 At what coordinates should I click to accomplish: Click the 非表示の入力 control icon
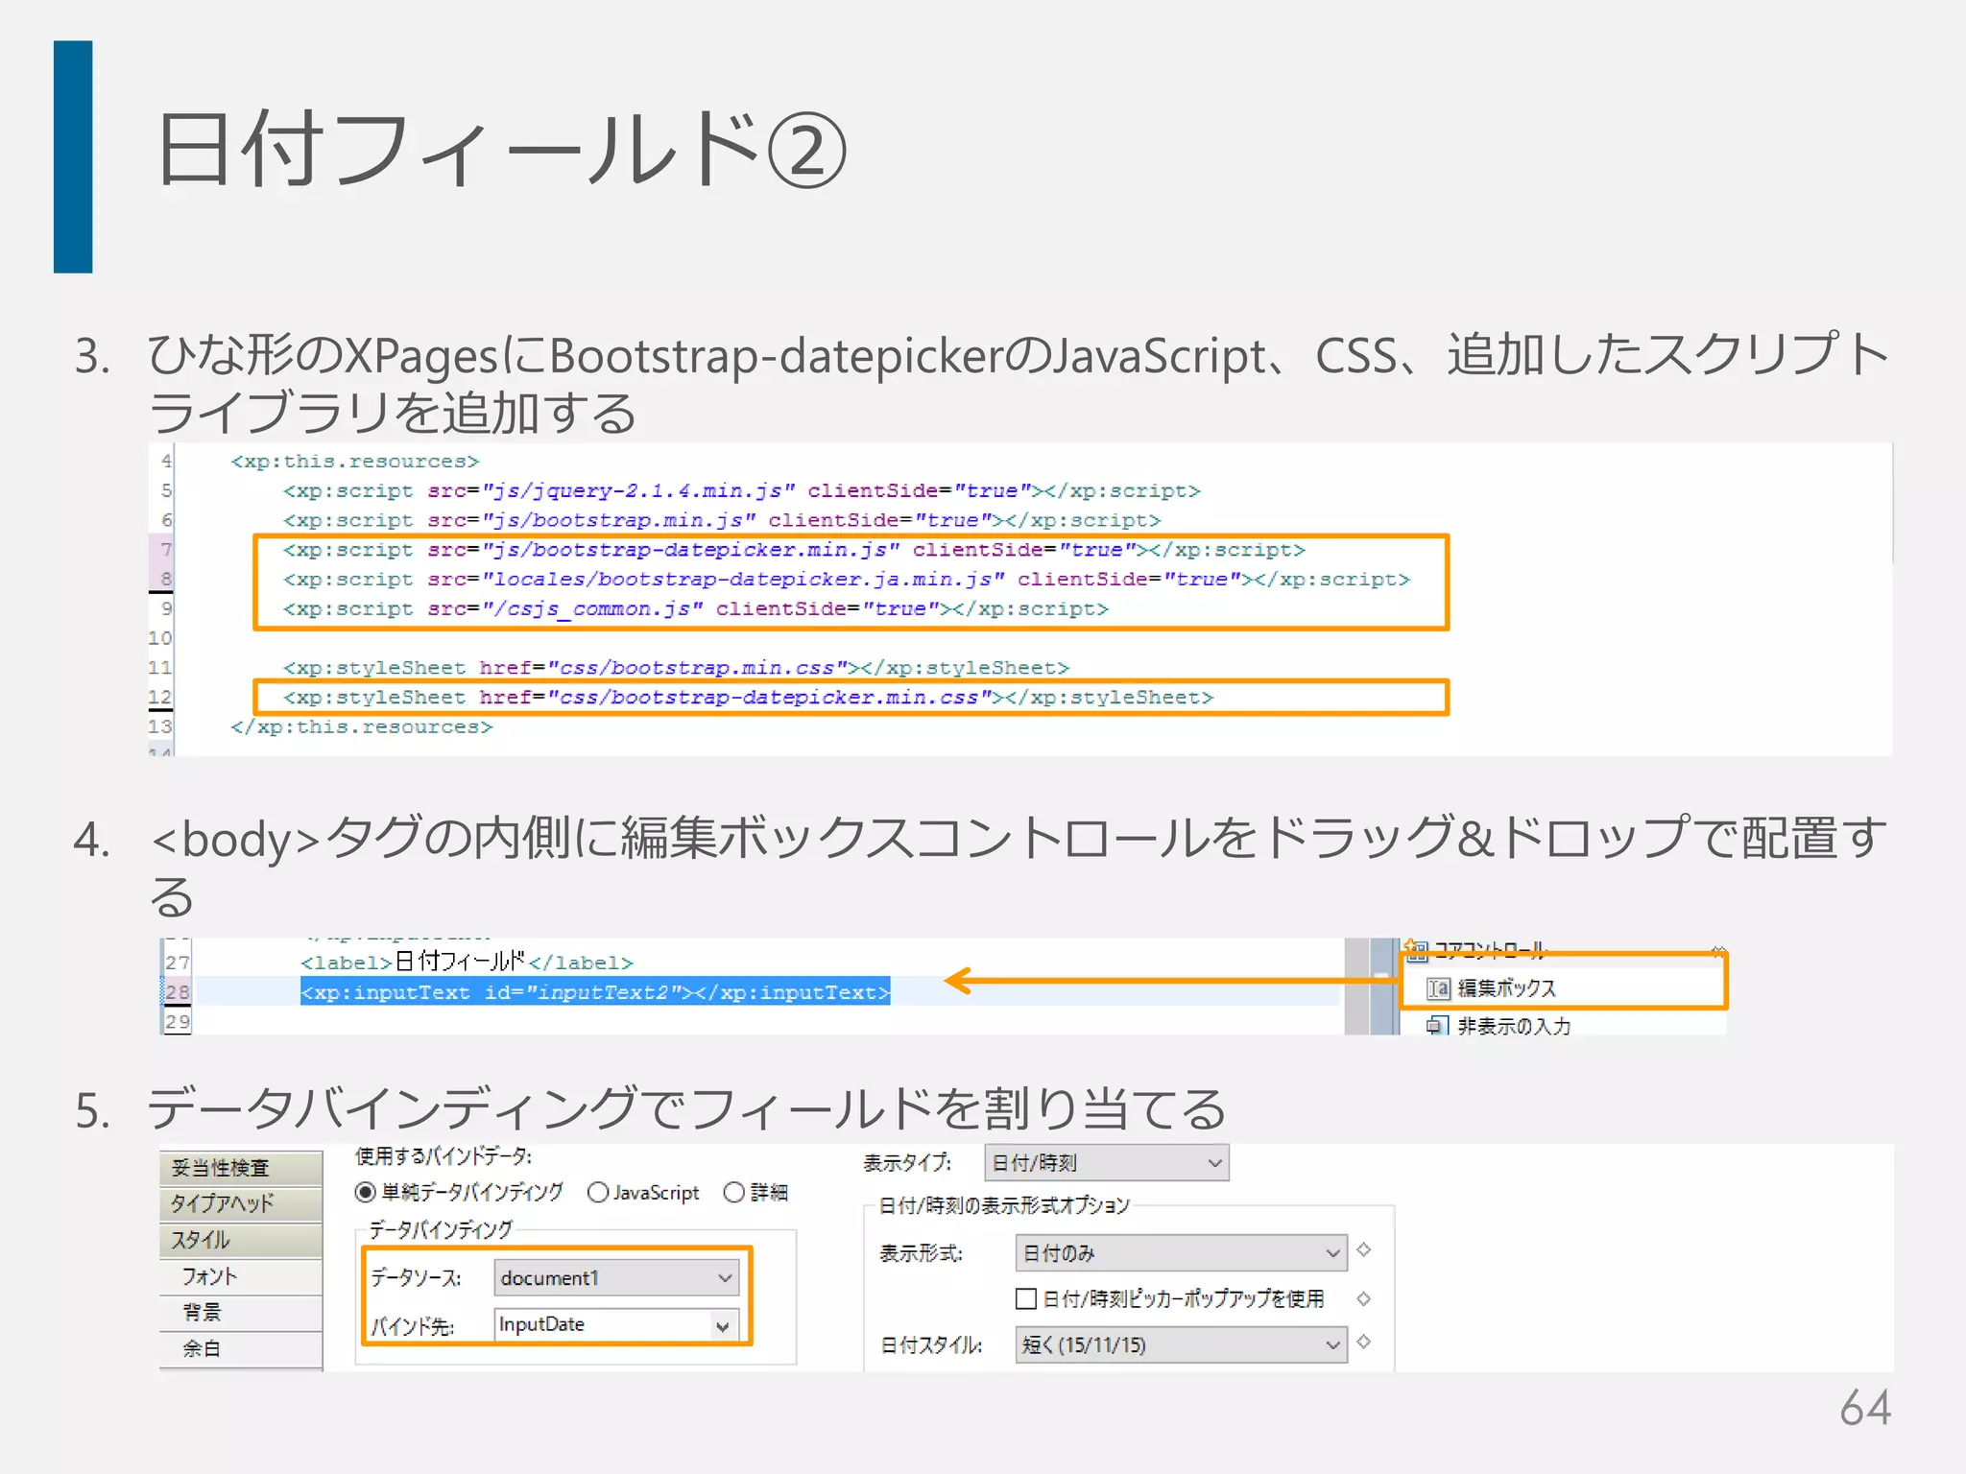click(1437, 1026)
